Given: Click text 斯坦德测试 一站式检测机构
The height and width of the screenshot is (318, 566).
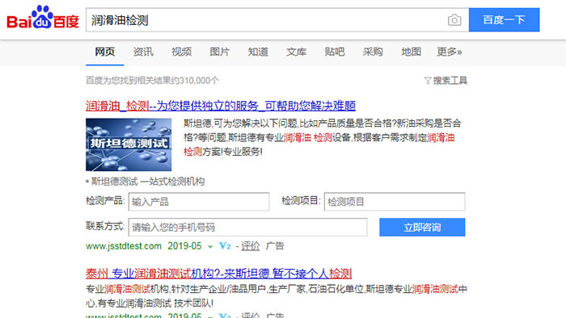Looking at the screenshot, I should click(x=148, y=181).
